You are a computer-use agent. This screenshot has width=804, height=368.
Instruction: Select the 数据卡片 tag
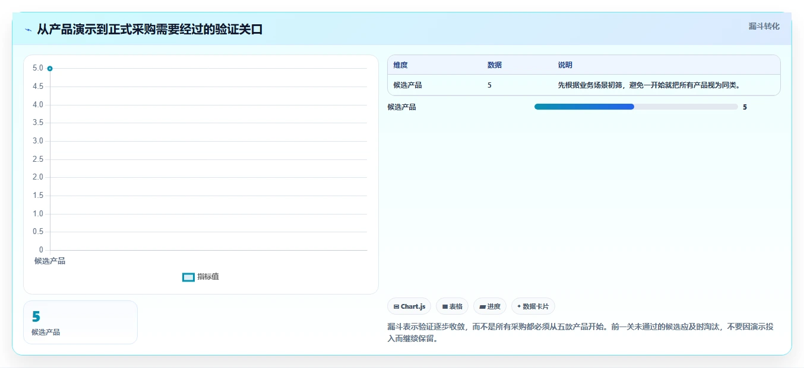pyautogui.click(x=533, y=306)
